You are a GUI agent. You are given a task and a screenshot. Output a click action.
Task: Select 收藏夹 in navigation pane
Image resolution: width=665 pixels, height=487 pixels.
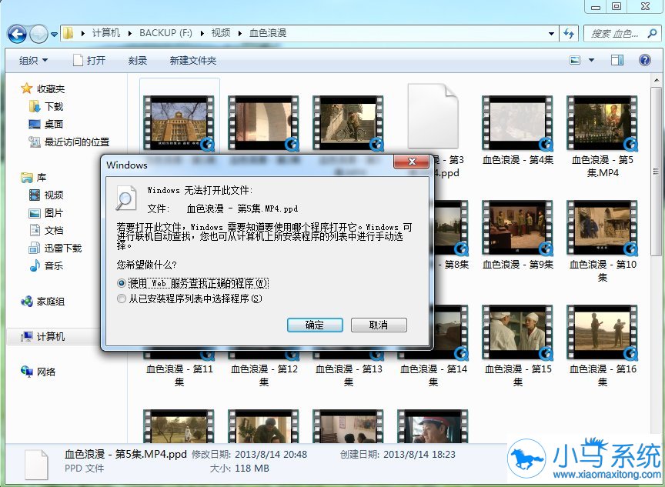(43, 88)
